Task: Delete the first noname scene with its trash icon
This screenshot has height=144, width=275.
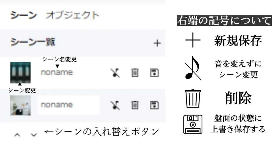Action: (135, 73)
